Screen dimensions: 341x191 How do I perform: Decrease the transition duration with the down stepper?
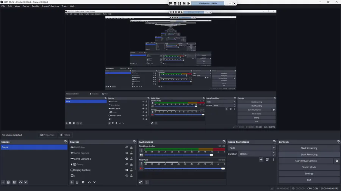(x=274, y=155)
